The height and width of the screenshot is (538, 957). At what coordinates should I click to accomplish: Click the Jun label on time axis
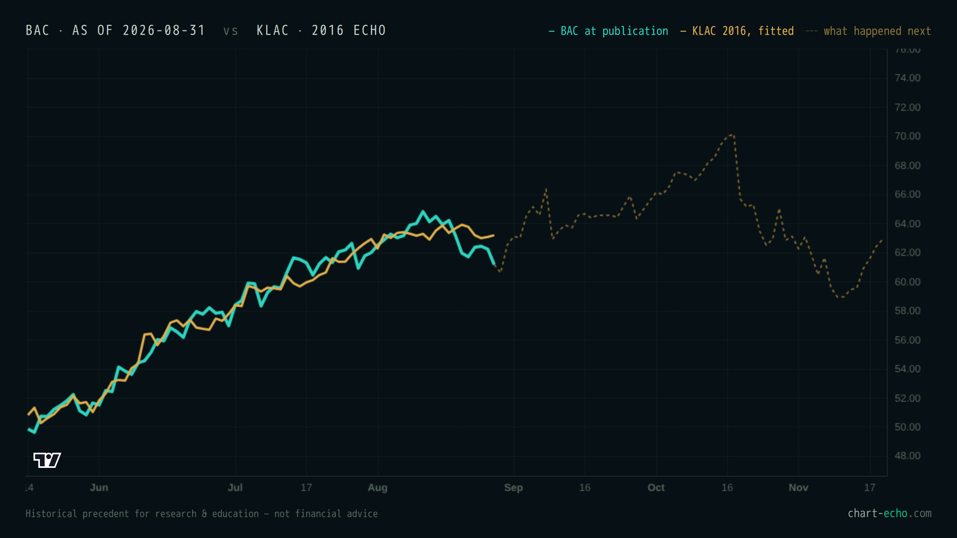click(99, 488)
